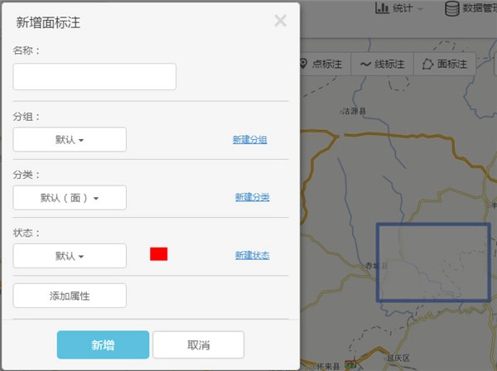Select the 点标注 pin tool icon
This screenshot has height=371, width=497.
tap(304, 64)
